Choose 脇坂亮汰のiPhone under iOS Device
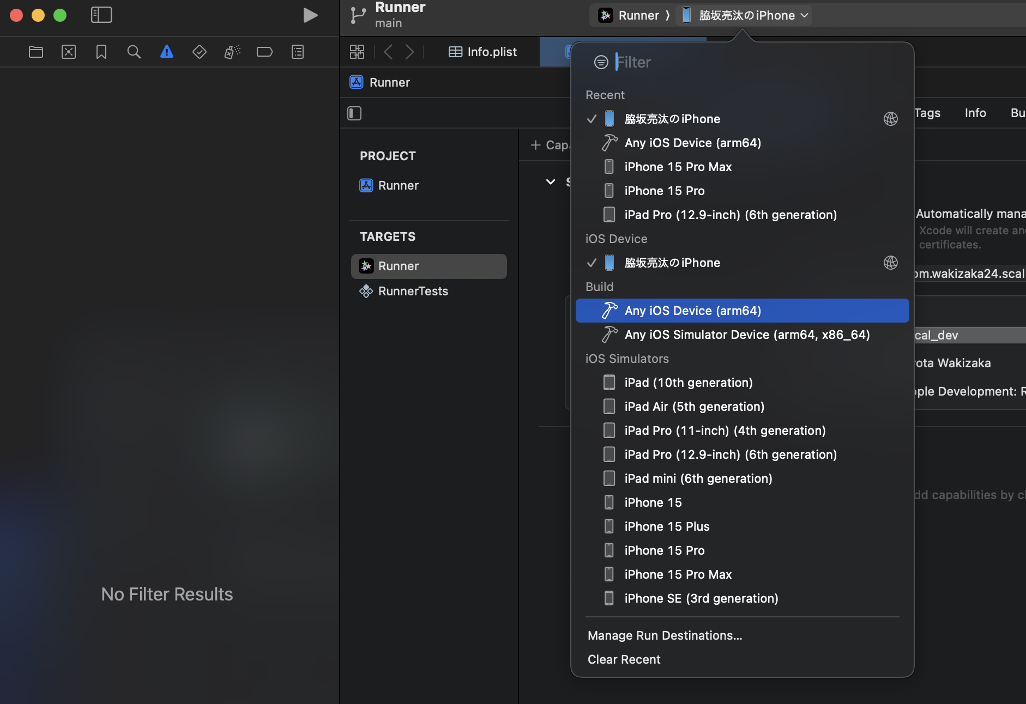 click(x=742, y=263)
